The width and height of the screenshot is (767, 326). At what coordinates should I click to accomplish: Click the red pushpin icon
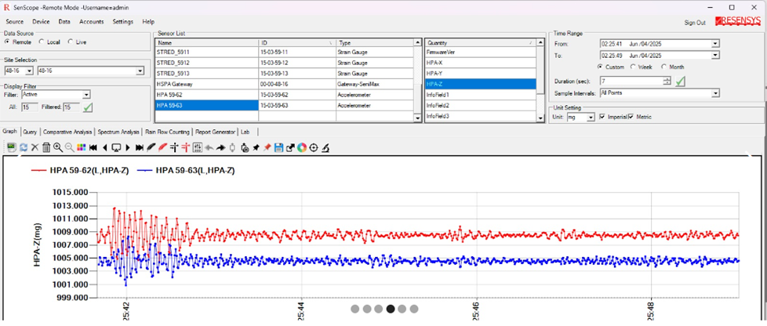(267, 147)
